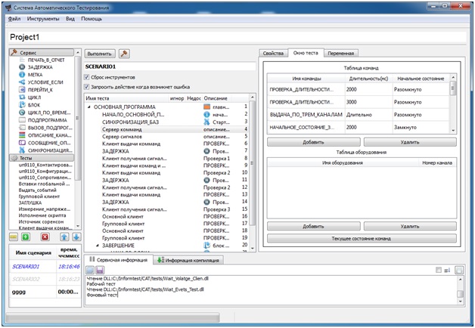Click the blue up arrow icon
Screen dimensions: 475x328
click(x=64, y=237)
